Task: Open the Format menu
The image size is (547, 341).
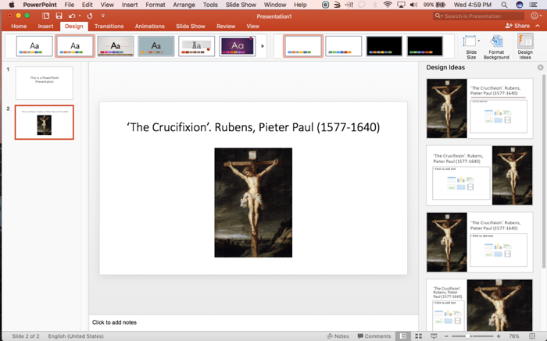Action: pos(156,5)
